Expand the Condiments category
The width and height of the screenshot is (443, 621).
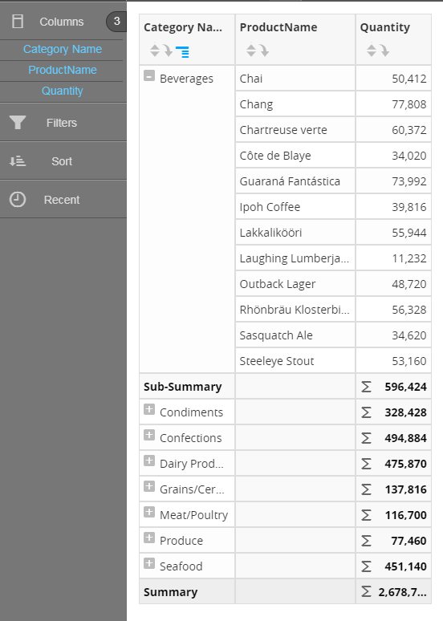point(149,409)
